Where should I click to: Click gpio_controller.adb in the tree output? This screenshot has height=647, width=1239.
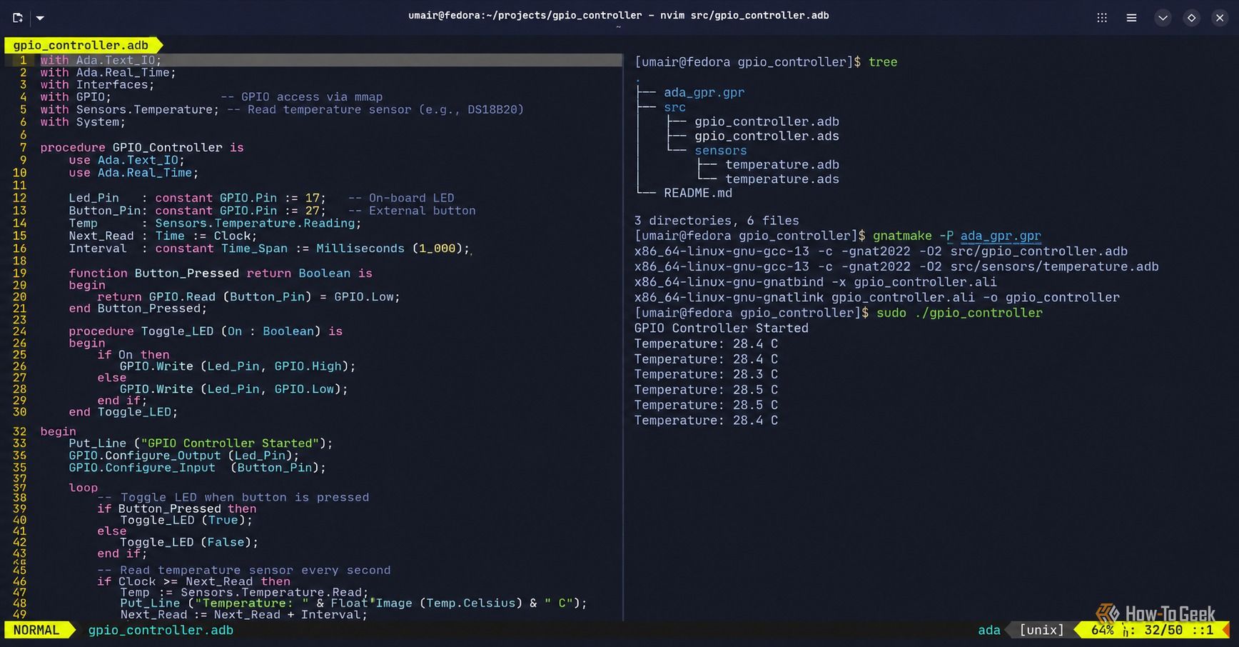pos(767,121)
